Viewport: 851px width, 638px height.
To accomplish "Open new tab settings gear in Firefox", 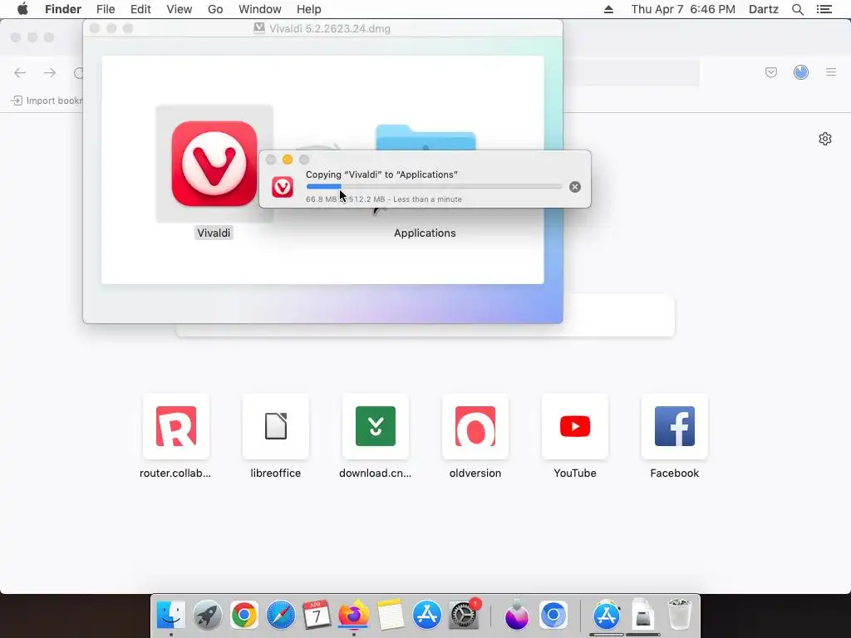I will (825, 139).
